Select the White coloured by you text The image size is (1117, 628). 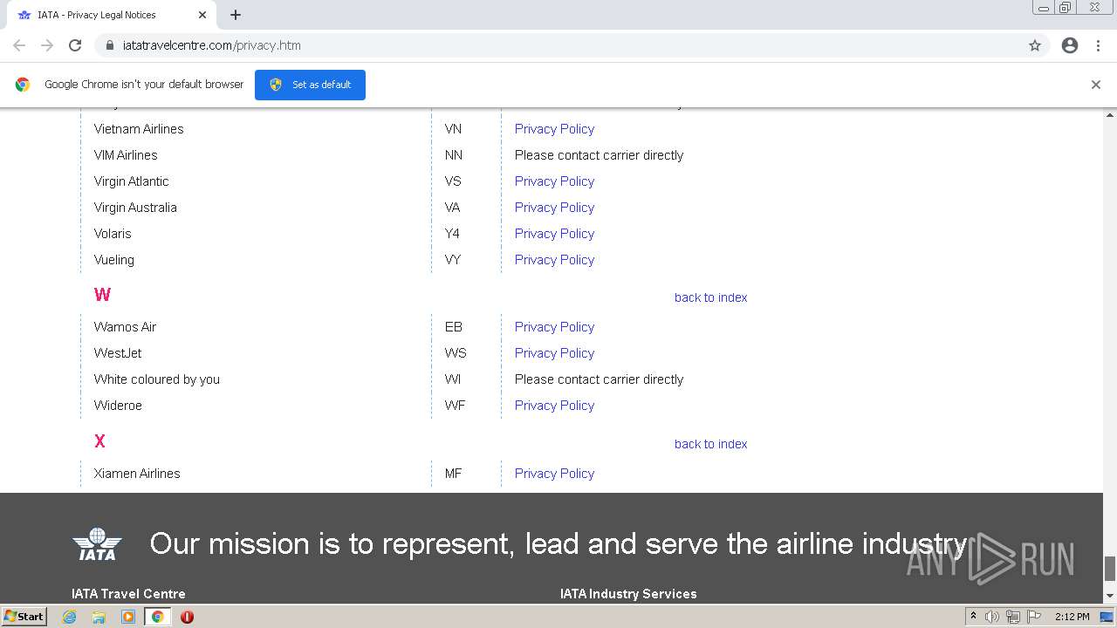click(157, 379)
